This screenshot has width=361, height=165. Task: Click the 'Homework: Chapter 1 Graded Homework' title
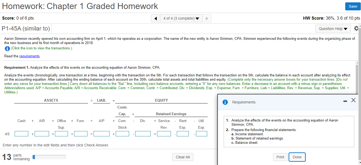click(80, 6)
